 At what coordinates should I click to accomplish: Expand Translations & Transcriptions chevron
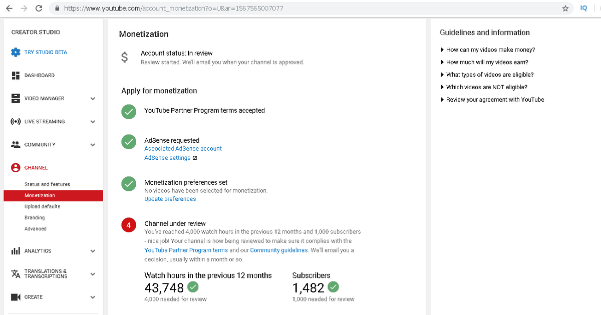click(93, 274)
